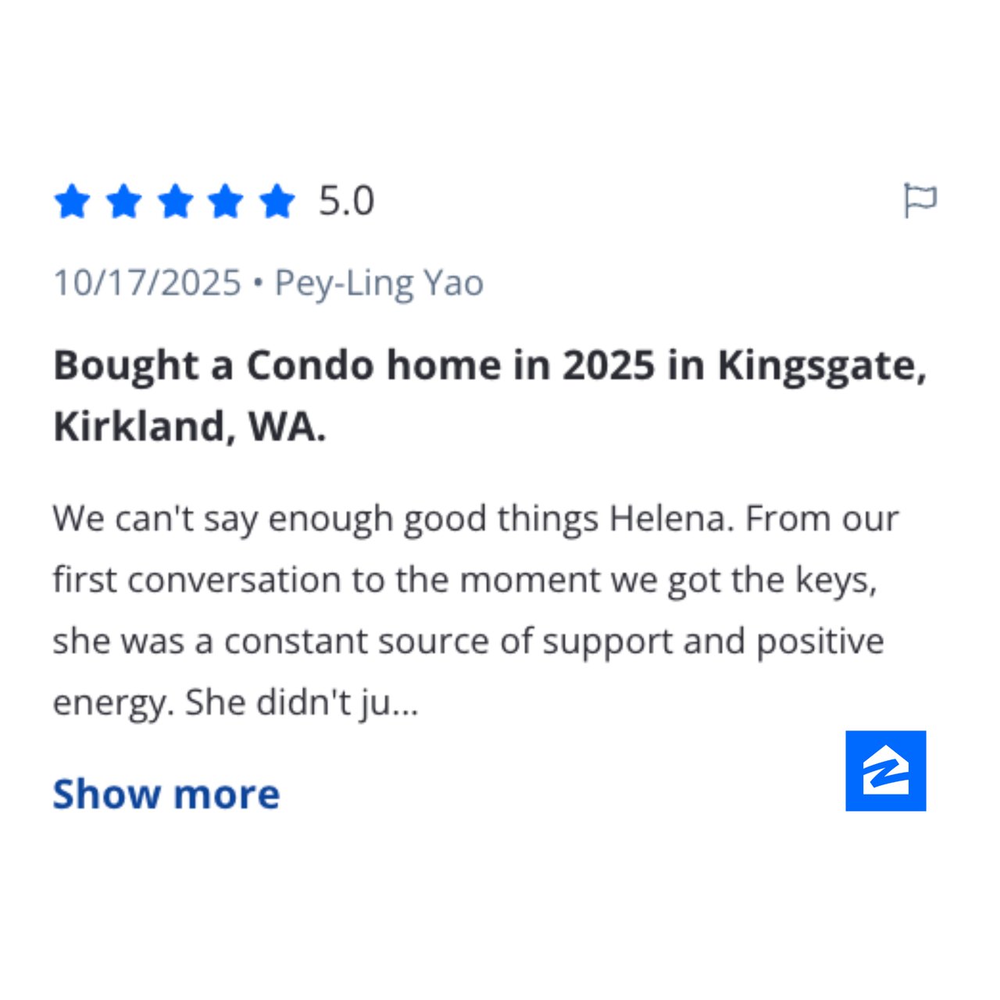1000x1000 pixels.
Task: Click the fourth blue rating star
Action: pyautogui.click(x=226, y=202)
